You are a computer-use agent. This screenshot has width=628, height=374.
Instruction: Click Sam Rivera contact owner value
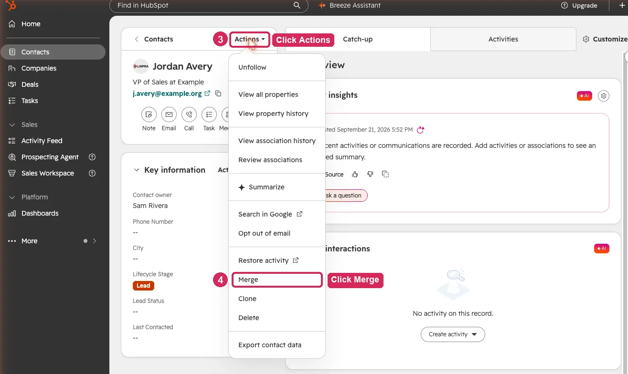tap(150, 206)
